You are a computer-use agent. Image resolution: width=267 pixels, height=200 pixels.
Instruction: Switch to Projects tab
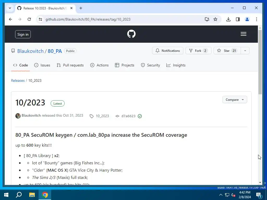[125, 65]
